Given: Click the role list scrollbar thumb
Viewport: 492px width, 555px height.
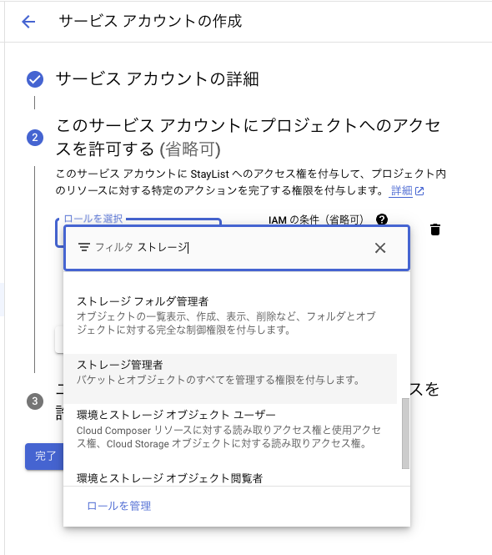Looking at the screenshot, I should (x=405, y=433).
